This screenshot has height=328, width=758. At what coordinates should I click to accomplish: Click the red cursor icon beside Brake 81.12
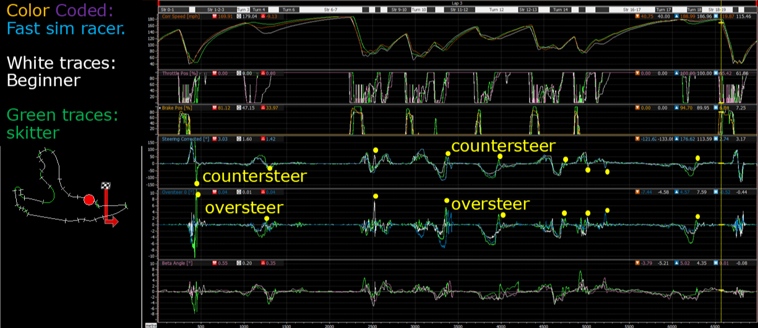pyautogui.click(x=215, y=107)
